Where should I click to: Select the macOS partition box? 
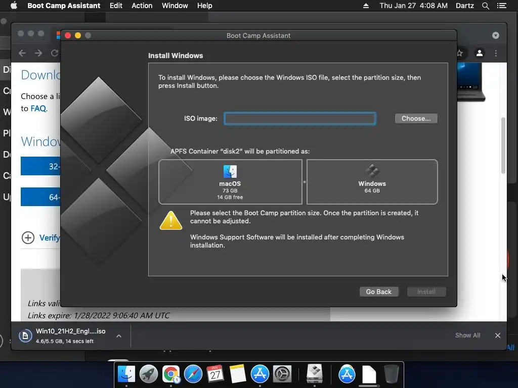pos(230,182)
